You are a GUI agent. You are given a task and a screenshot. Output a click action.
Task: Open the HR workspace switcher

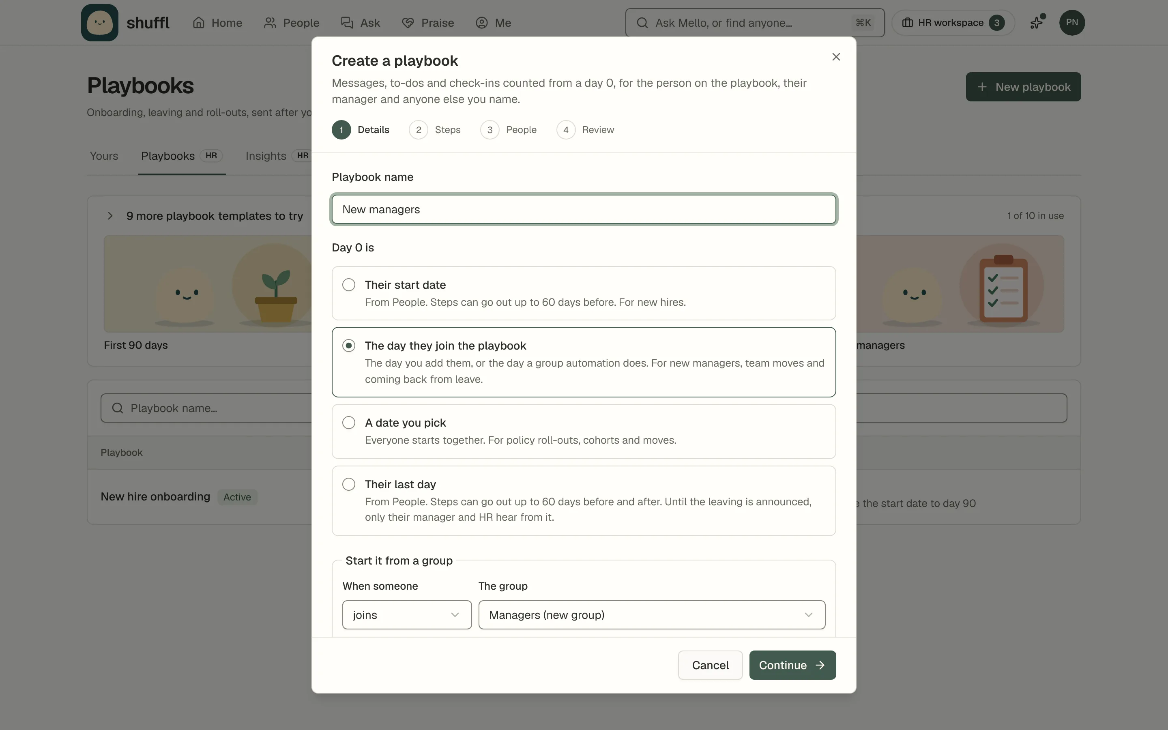pyautogui.click(x=953, y=23)
